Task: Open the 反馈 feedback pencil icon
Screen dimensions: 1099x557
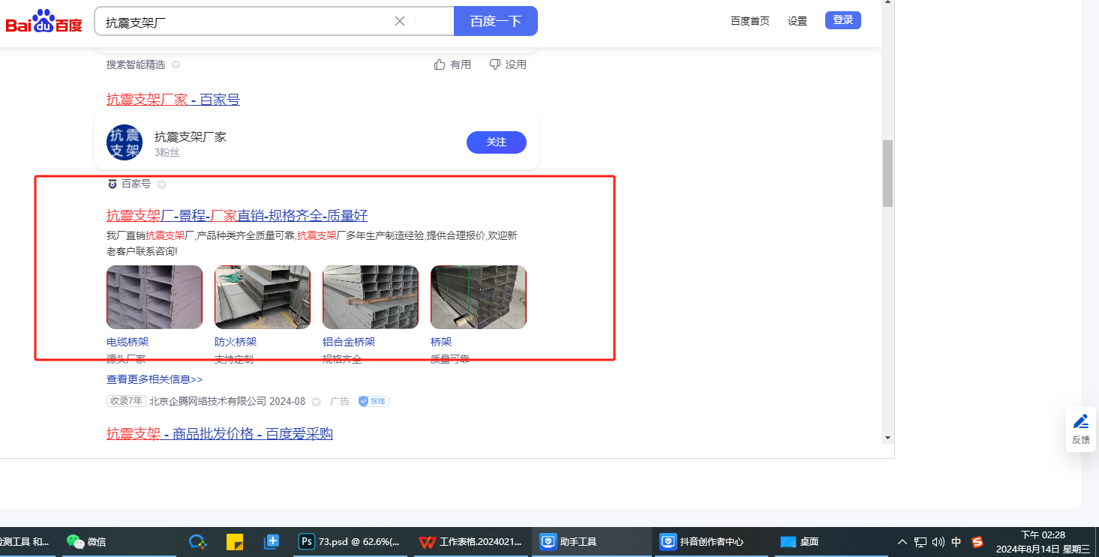Action: (1081, 421)
